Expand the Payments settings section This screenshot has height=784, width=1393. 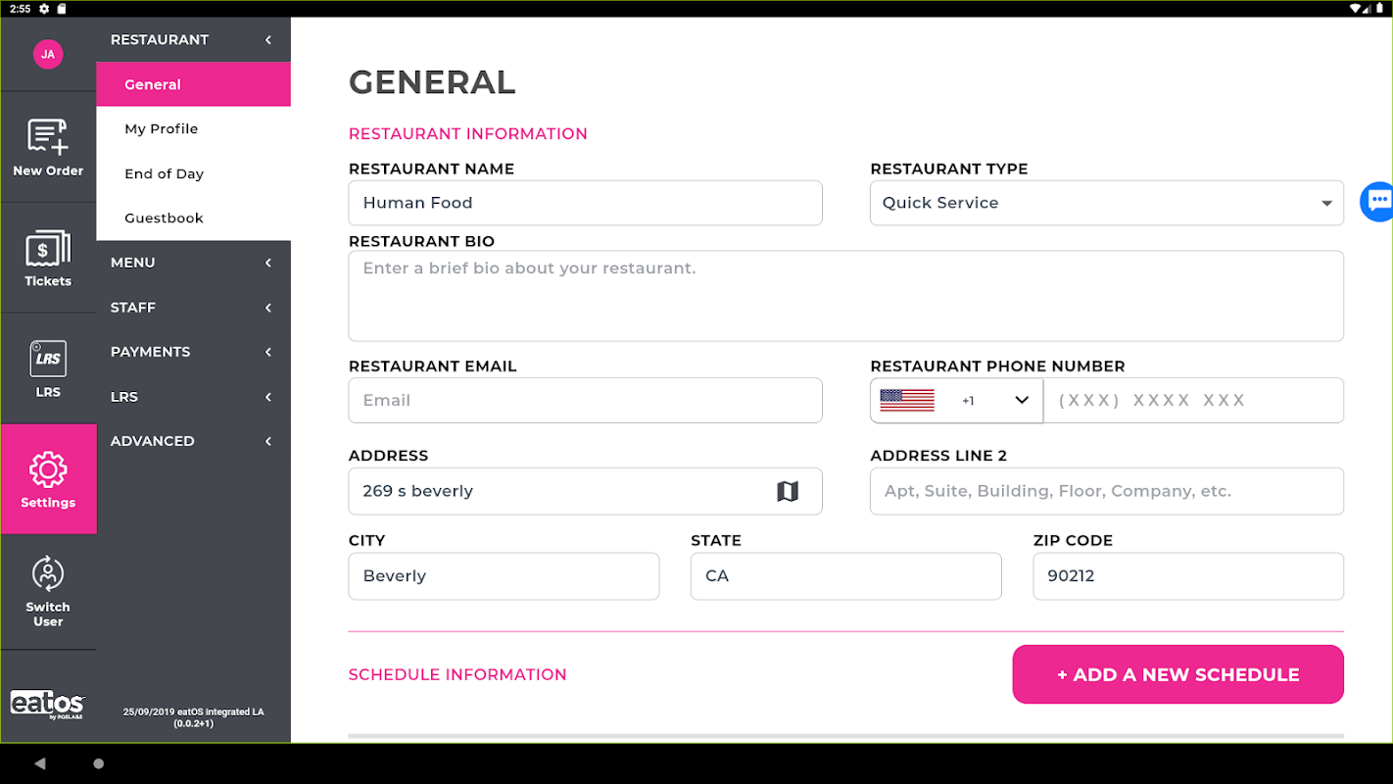click(x=192, y=352)
